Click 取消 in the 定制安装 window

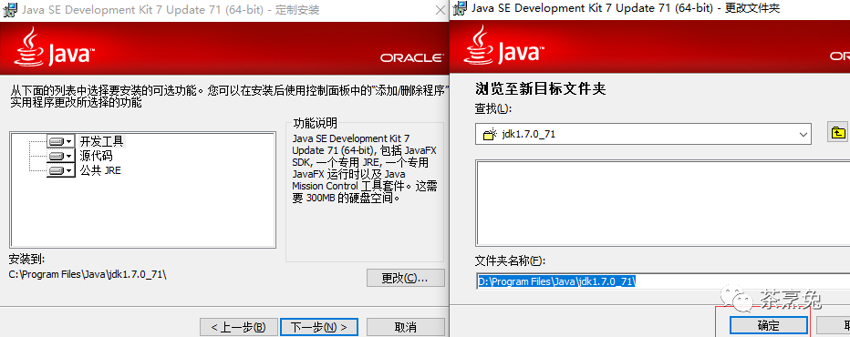[x=406, y=327]
